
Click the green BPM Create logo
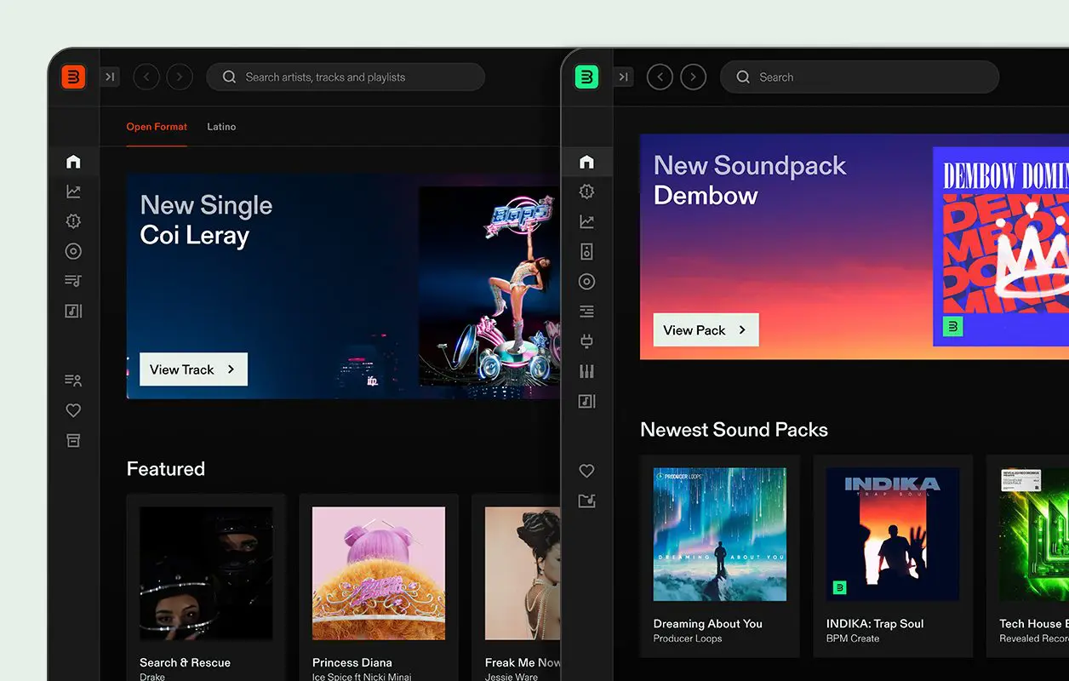tap(586, 77)
